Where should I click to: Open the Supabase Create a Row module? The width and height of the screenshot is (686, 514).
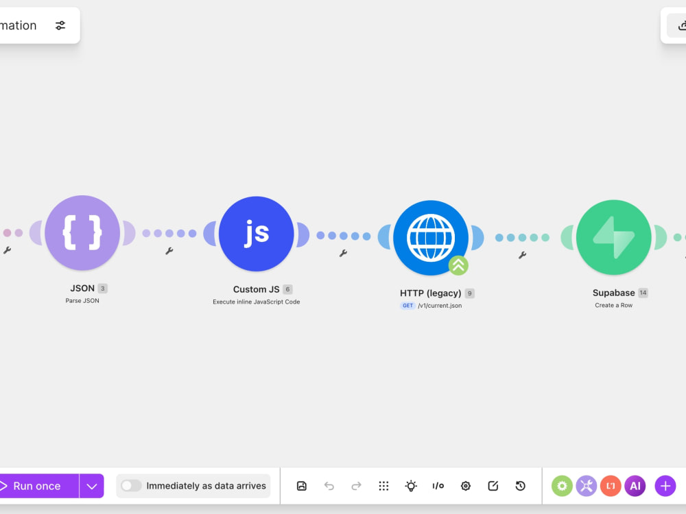pyautogui.click(x=614, y=237)
